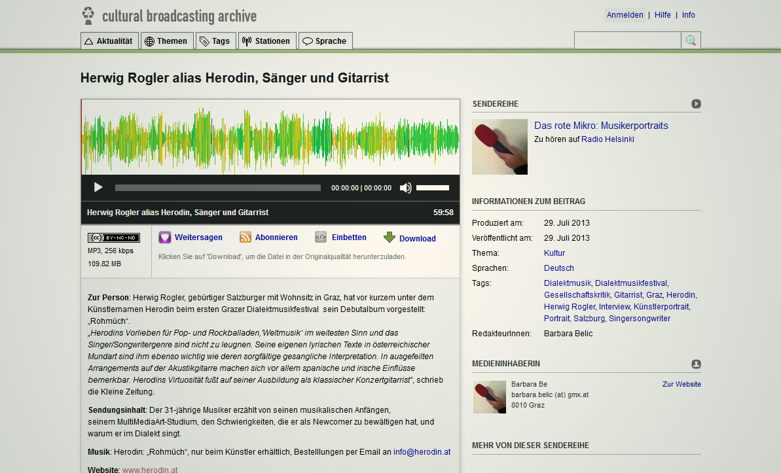Open the Radio Helsinki link
This screenshot has height=473, width=781.
click(608, 139)
